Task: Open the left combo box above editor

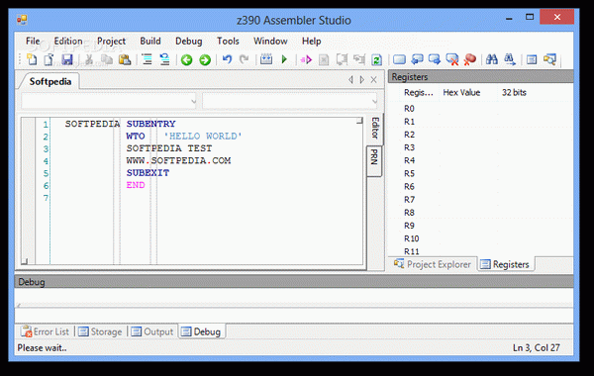Action: click(x=109, y=101)
